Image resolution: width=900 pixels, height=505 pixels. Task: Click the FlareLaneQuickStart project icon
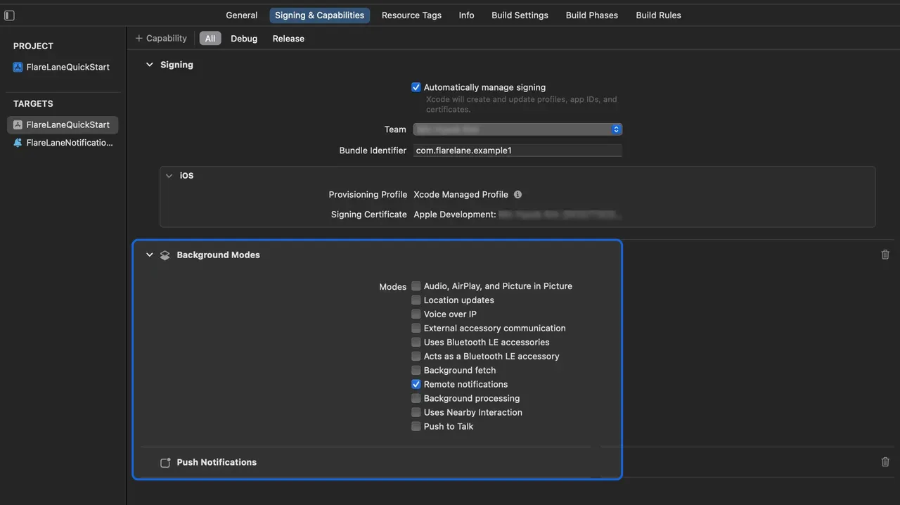click(x=18, y=67)
